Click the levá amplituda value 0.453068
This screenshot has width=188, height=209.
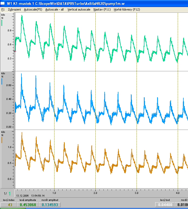point(28,205)
